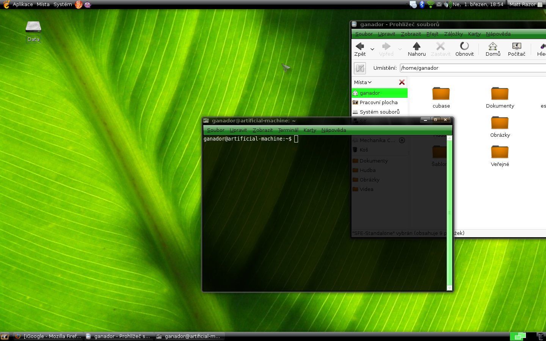Open the cubase folder icon

pyautogui.click(x=441, y=94)
